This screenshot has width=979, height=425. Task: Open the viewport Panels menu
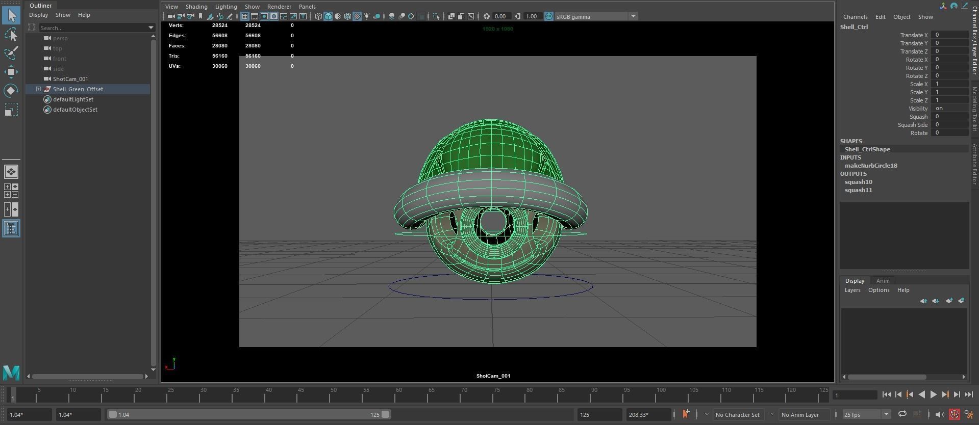click(307, 7)
